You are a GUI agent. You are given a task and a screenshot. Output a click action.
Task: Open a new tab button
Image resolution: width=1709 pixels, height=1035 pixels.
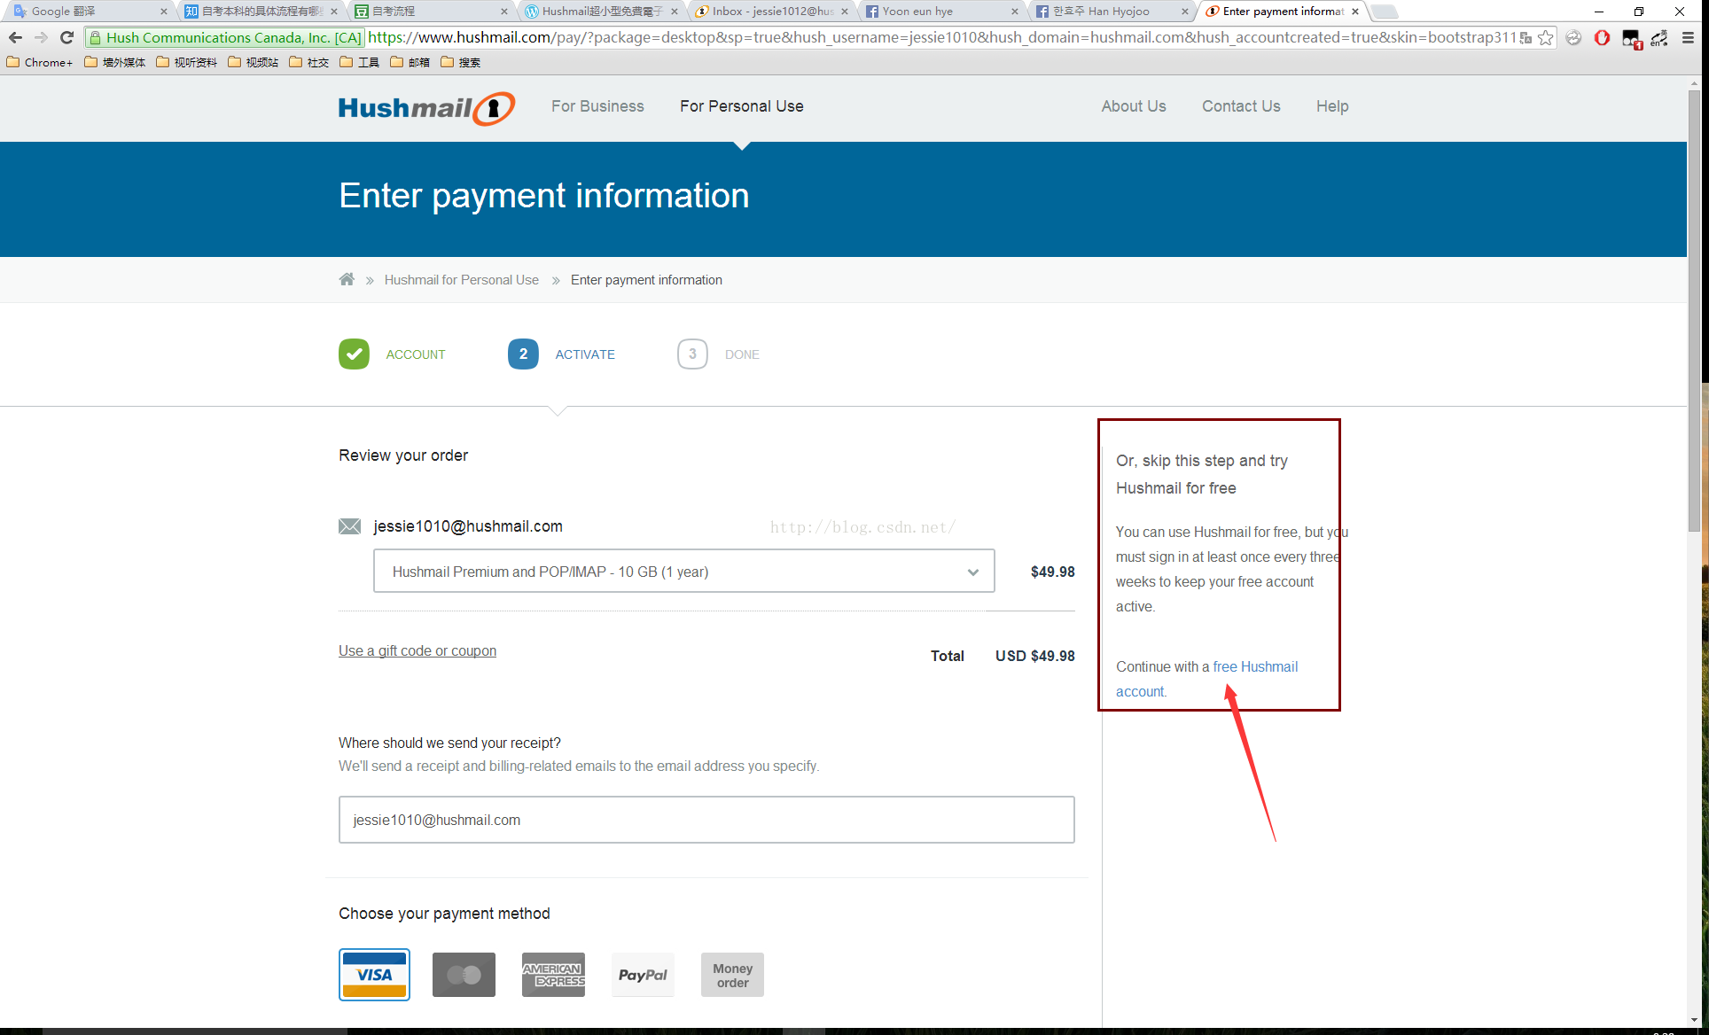(1384, 12)
